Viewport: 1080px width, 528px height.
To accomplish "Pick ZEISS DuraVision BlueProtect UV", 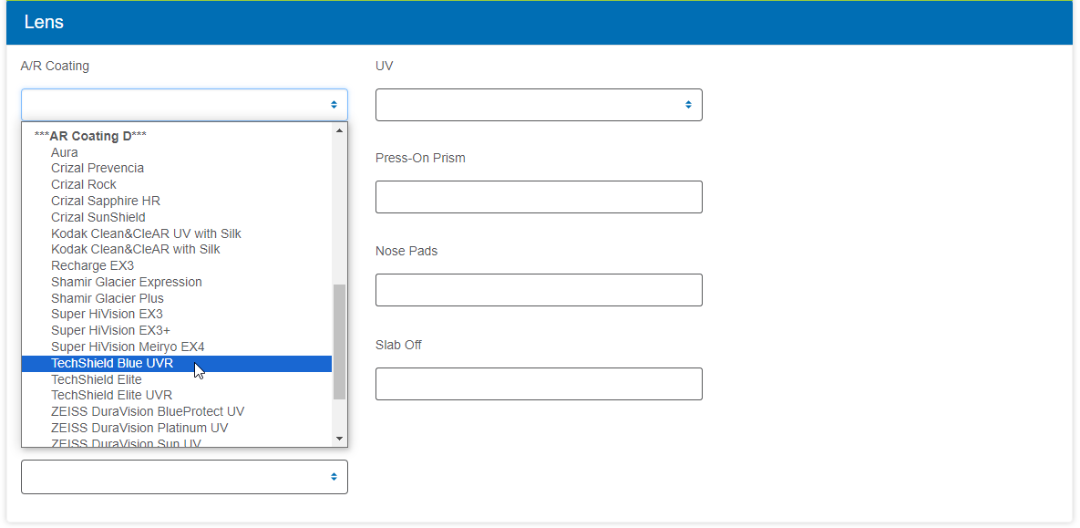I will click(x=176, y=412).
